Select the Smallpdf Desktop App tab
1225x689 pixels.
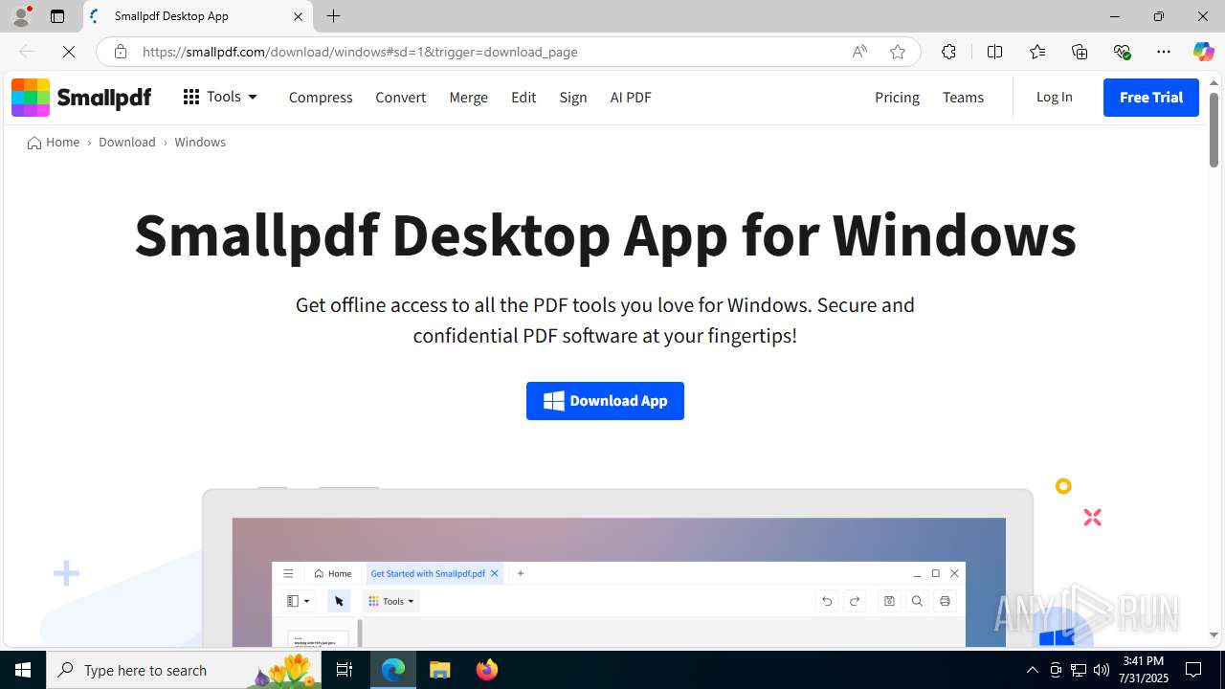pyautogui.click(x=196, y=16)
